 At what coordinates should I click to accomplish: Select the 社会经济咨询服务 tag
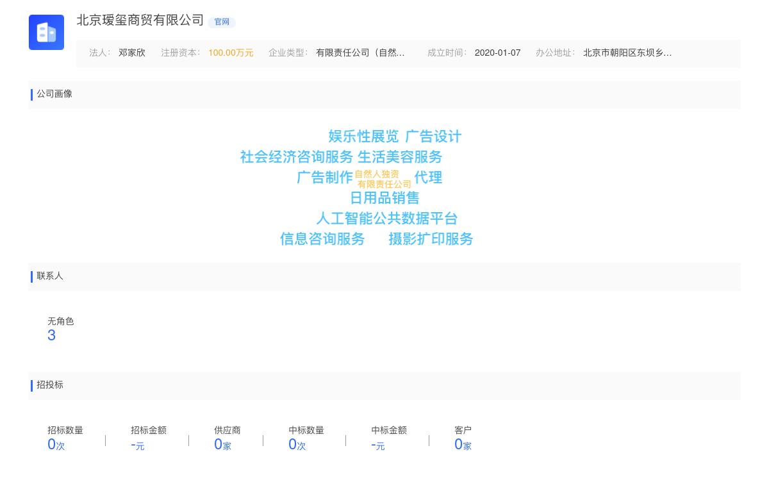[295, 157]
